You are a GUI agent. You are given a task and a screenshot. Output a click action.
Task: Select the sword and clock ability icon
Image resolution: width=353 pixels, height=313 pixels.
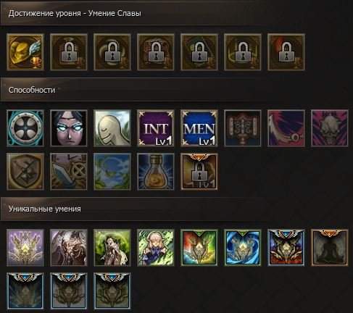click(x=69, y=172)
